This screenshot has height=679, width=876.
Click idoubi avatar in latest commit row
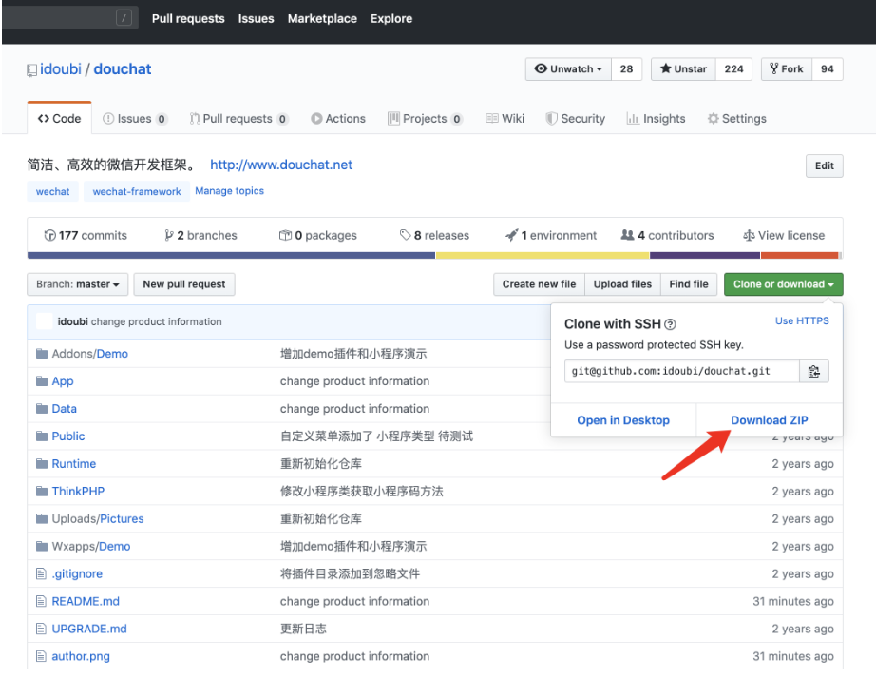click(44, 321)
